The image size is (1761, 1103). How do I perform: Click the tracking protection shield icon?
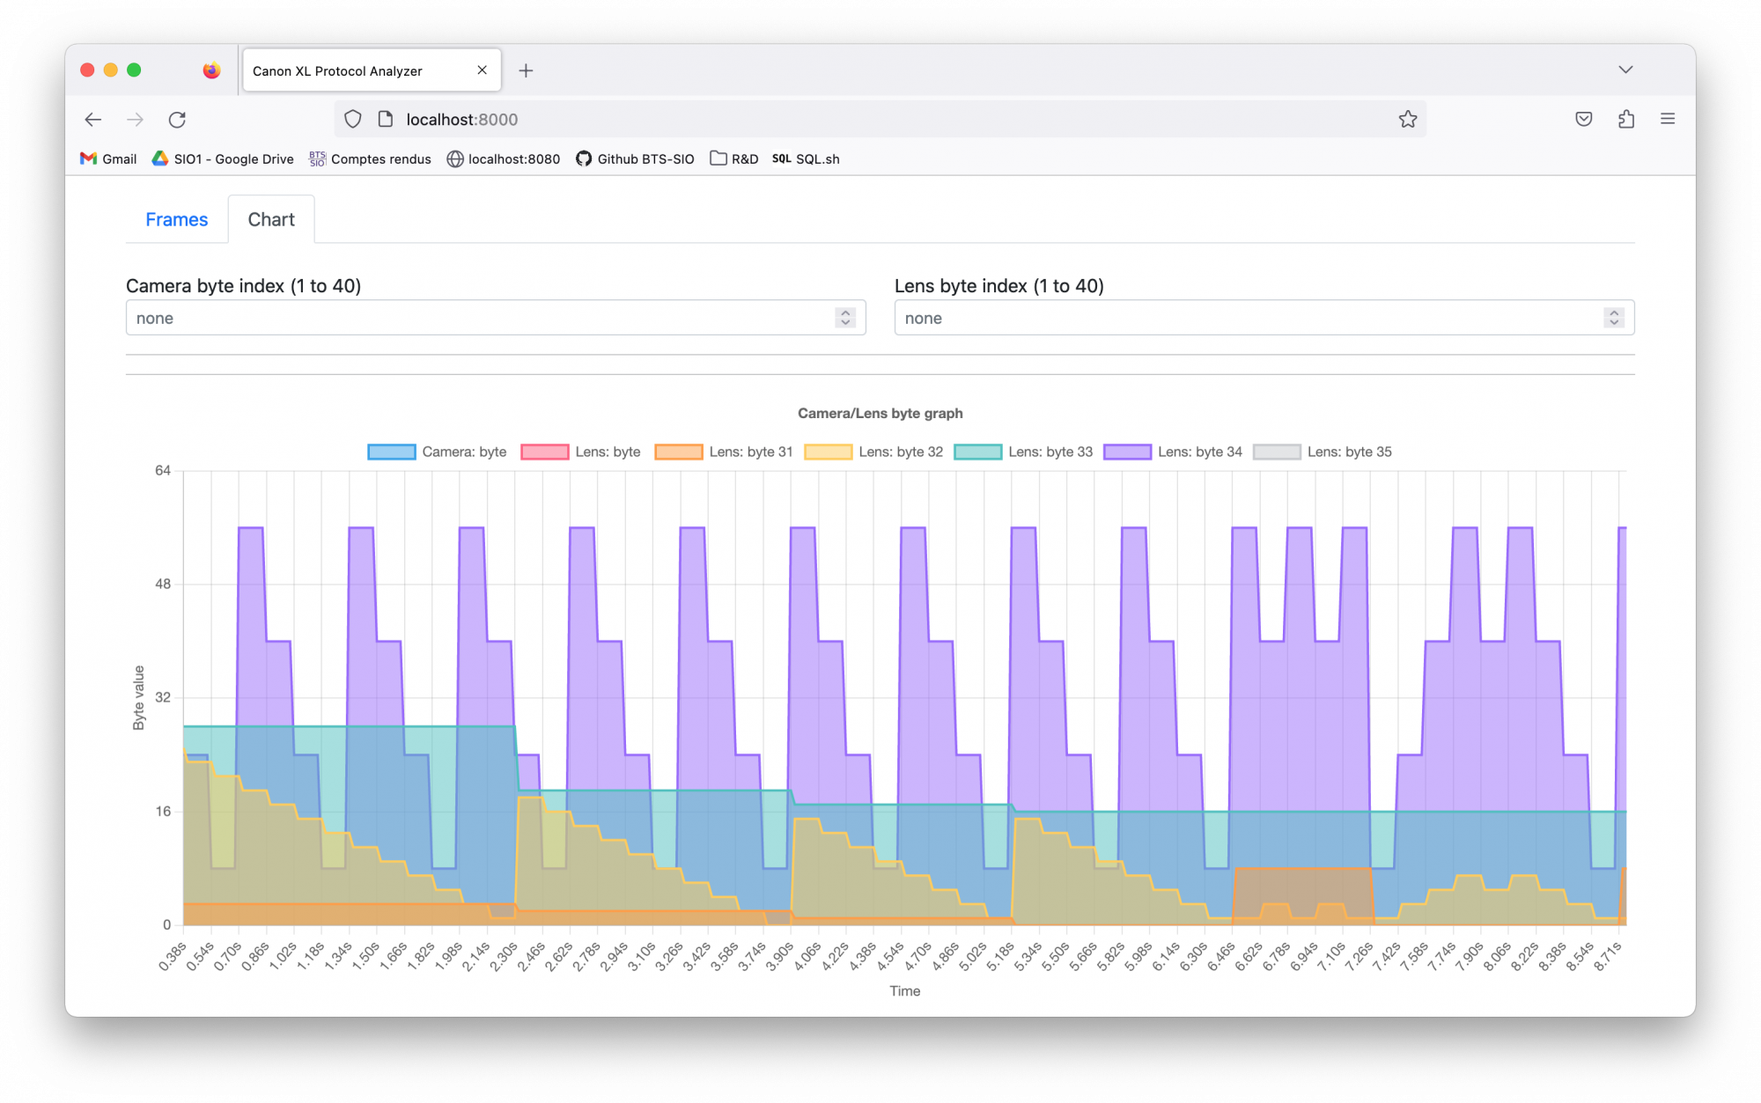point(353,120)
